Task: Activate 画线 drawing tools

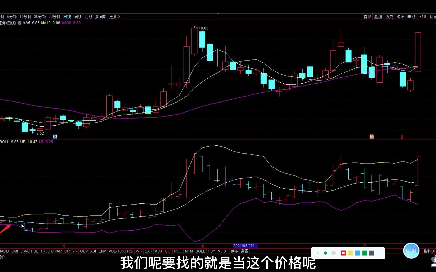Action: [411, 17]
